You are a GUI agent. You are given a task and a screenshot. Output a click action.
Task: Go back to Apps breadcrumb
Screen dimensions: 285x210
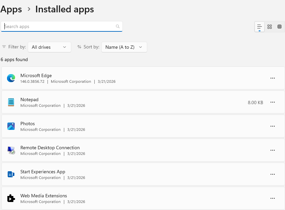[x=11, y=9]
